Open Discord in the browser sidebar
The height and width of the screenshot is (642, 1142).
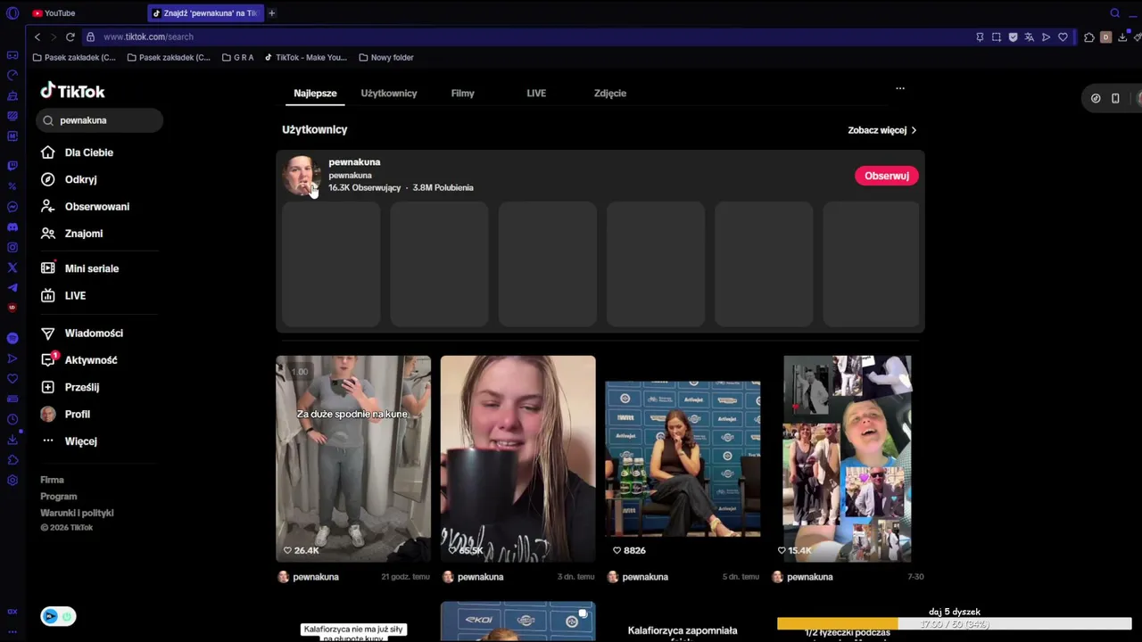[x=12, y=227]
